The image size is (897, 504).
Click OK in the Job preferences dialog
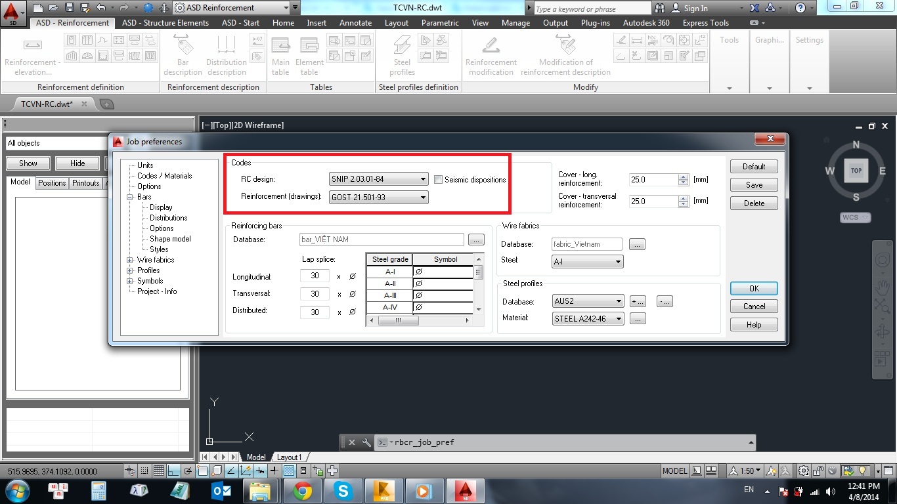[754, 288]
